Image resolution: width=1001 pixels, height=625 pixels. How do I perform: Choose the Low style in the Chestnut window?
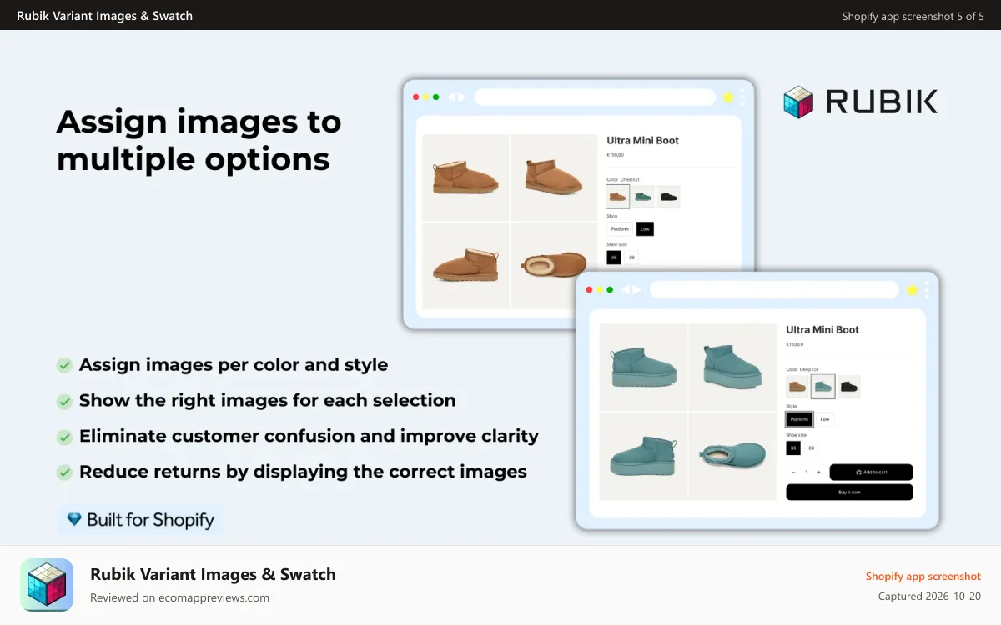(x=645, y=228)
